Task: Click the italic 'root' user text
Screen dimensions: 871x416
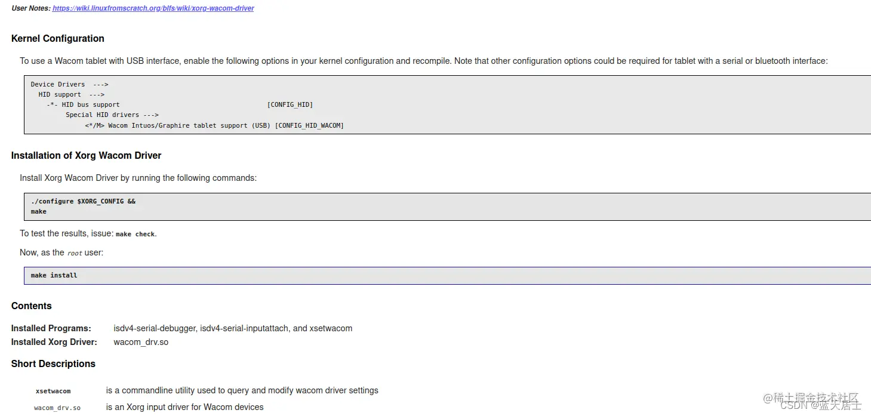Action: pyautogui.click(x=75, y=253)
